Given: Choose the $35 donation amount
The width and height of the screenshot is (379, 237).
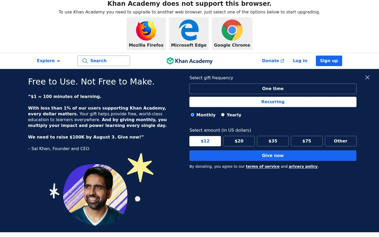Looking at the screenshot, I should (273, 141).
